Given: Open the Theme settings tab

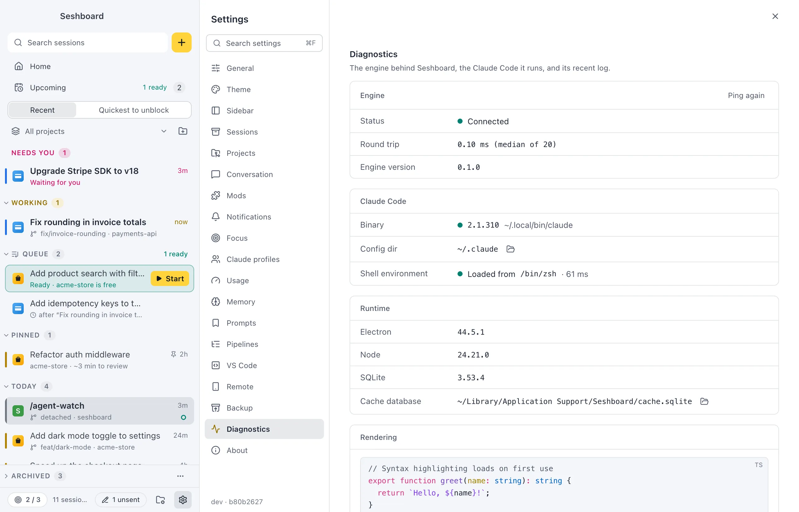Looking at the screenshot, I should (x=264, y=89).
